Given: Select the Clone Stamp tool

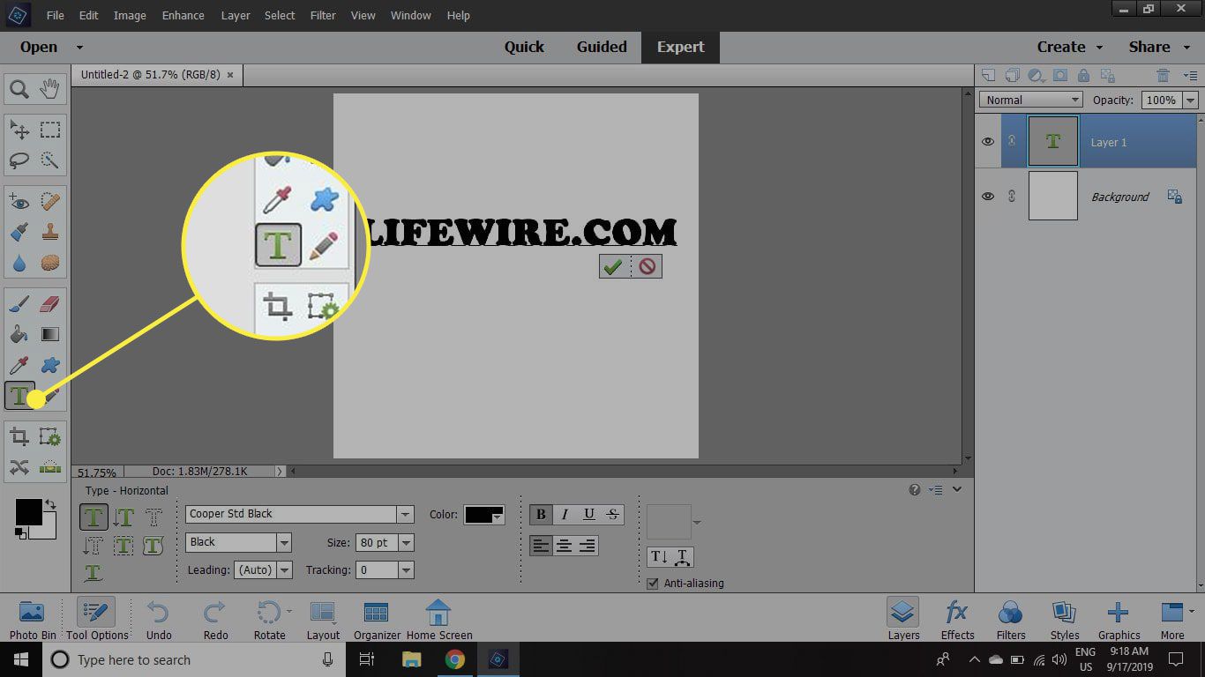Looking at the screenshot, I should 50,233.
